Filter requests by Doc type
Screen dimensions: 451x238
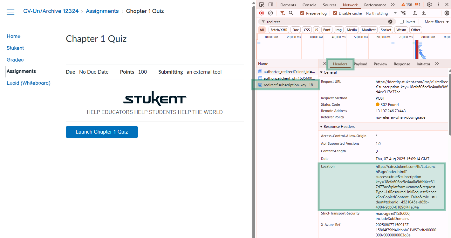(296, 30)
